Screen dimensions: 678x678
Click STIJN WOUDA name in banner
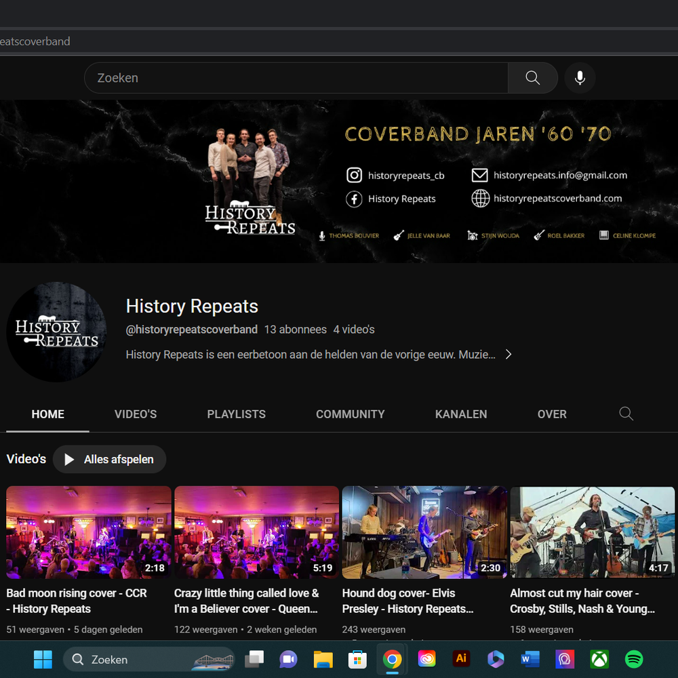(500, 236)
